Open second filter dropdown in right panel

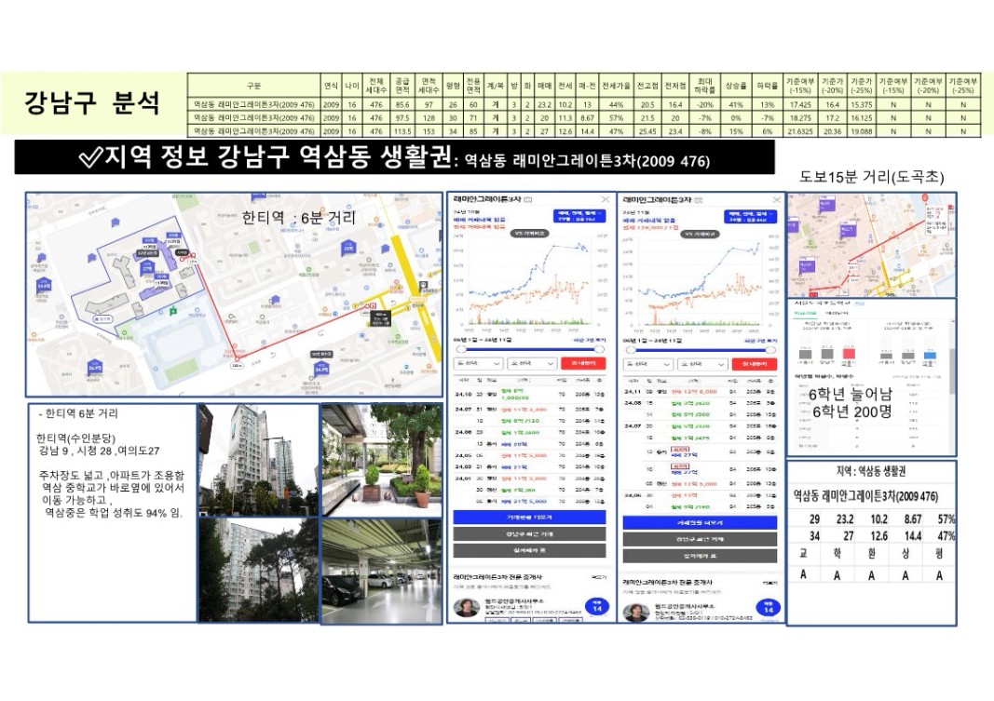tap(702, 365)
